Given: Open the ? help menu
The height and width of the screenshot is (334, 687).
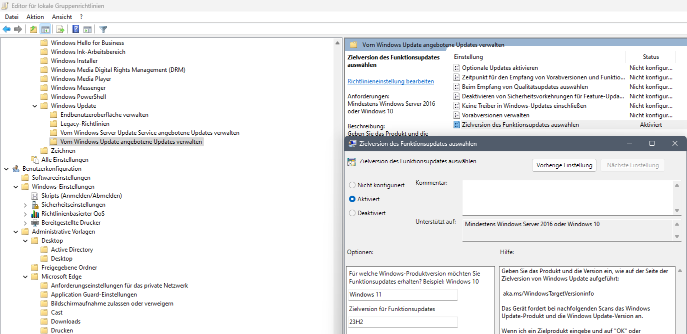Looking at the screenshot, I should (x=81, y=17).
